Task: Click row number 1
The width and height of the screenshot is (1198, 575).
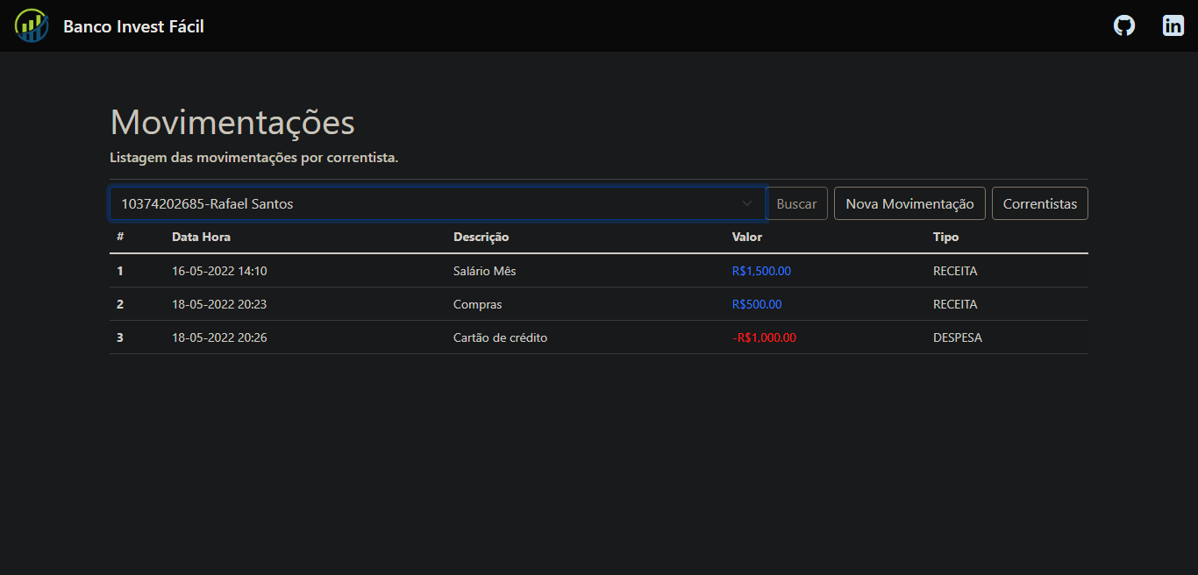Action: click(120, 271)
